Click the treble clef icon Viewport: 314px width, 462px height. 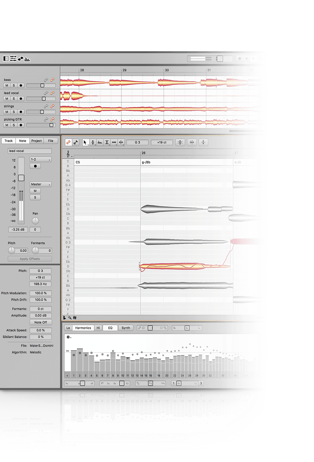[x=68, y=154]
